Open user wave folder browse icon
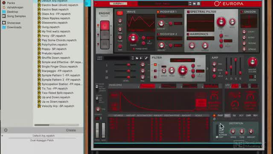This screenshot has height=154, width=273. [x=137, y=58]
